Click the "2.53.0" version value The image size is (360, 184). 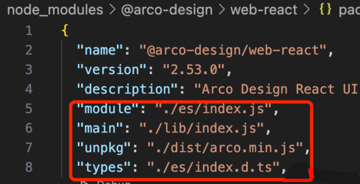click(194, 70)
